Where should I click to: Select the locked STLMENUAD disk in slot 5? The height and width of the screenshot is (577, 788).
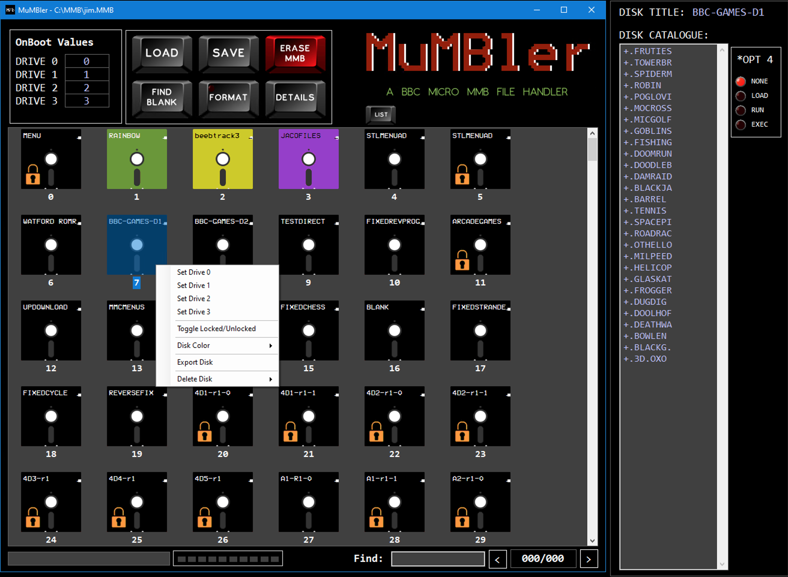point(480,159)
